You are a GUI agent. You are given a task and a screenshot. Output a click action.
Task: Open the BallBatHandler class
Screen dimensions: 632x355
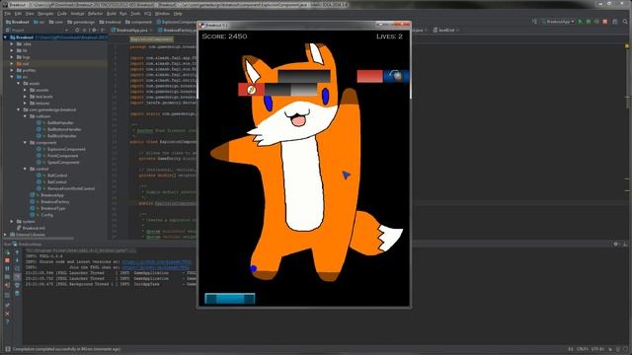click(60, 122)
